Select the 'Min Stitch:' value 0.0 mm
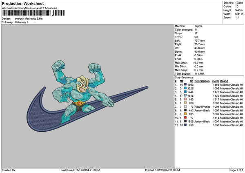Screen dimensions: 245x173 [x=199, y=67]
